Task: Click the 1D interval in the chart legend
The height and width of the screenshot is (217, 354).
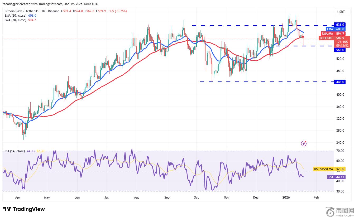Action: pyautogui.click(x=43, y=11)
